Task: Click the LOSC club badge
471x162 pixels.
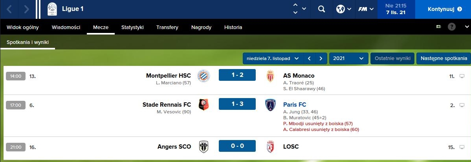Action: [270, 147]
